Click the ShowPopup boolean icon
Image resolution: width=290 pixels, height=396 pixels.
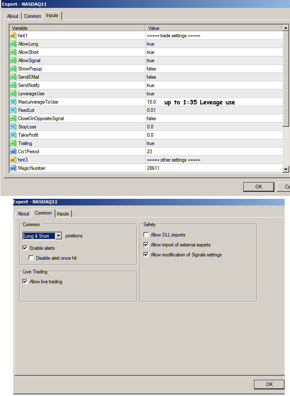pyautogui.click(x=13, y=69)
